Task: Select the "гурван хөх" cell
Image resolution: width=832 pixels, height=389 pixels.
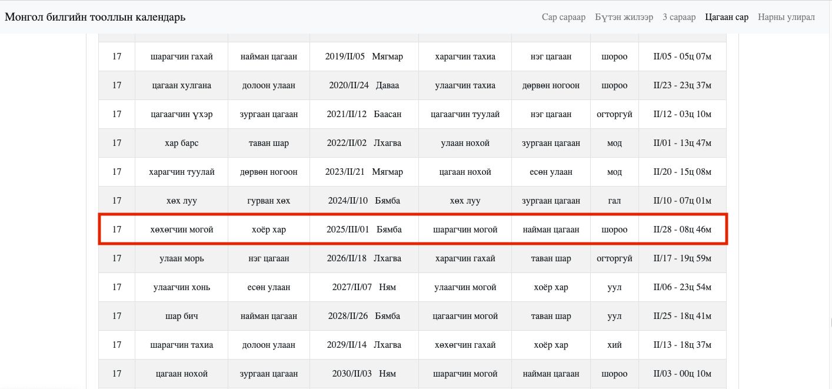Action: tap(269, 201)
